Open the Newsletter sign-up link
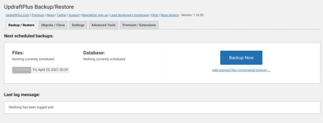 (x=95, y=15)
